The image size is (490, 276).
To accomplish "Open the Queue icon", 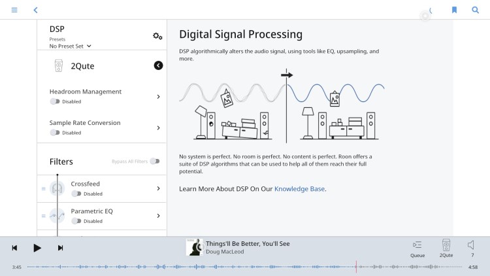I will [417, 249].
